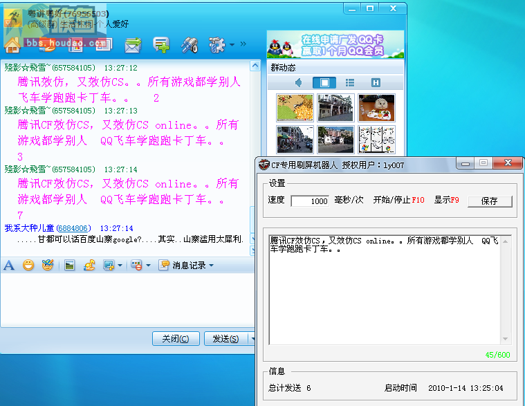Viewport: 525px width, 406px height.
Task: Click the timestamp 13:27:12
Action: [x=120, y=68]
